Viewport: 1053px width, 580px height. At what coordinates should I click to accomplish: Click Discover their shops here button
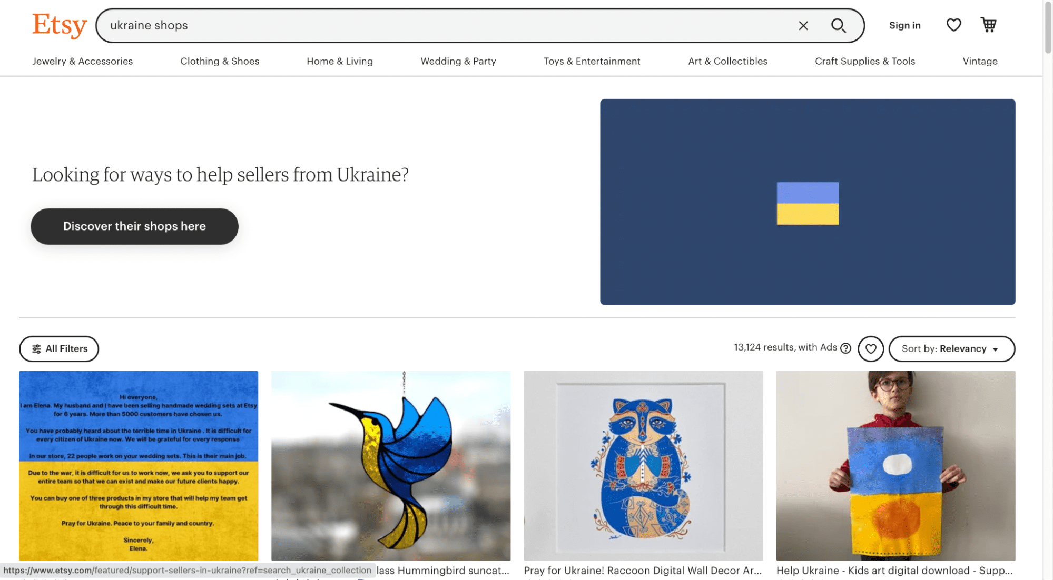(x=134, y=226)
